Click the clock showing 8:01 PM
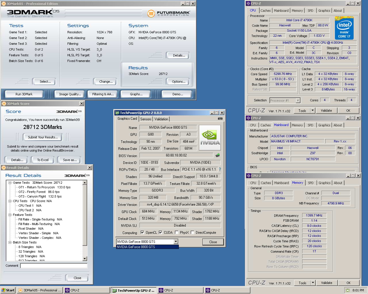 tap(358, 290)
